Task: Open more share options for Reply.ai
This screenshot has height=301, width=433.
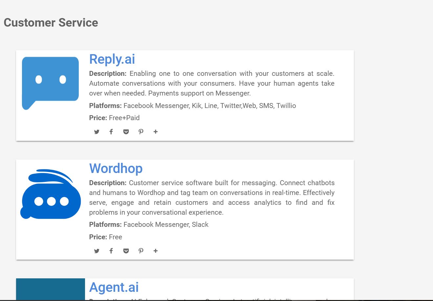Action: tap(156, 132)
